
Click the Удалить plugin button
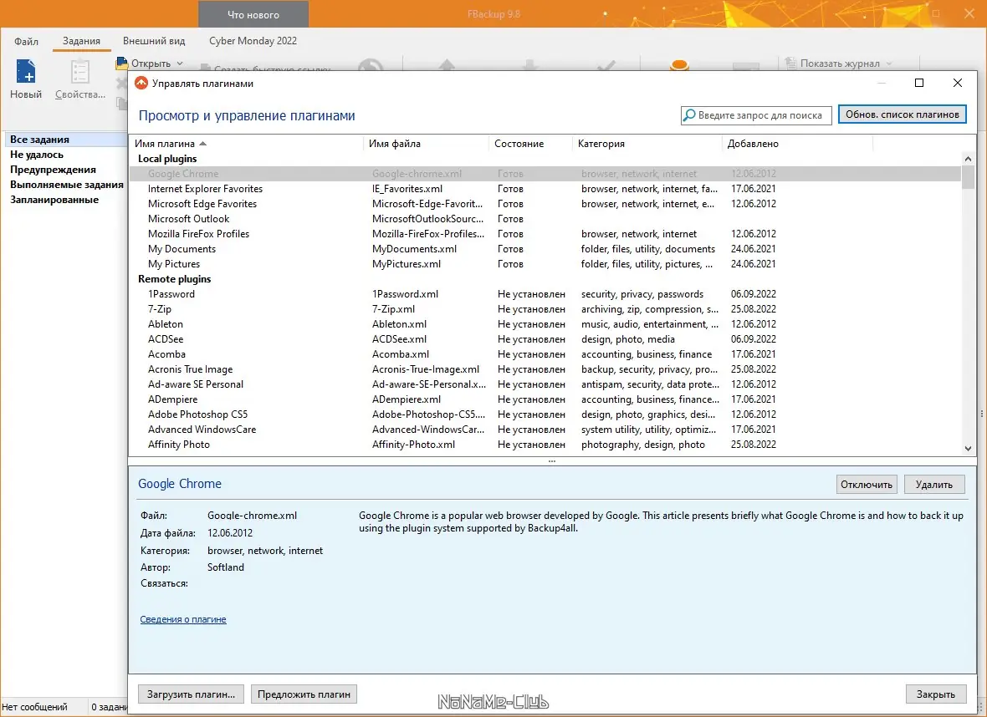(x=934, y=485)
